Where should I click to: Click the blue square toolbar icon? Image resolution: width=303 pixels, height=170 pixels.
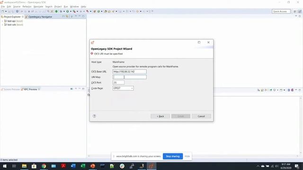pyautogui.click(x=17, y=11)
